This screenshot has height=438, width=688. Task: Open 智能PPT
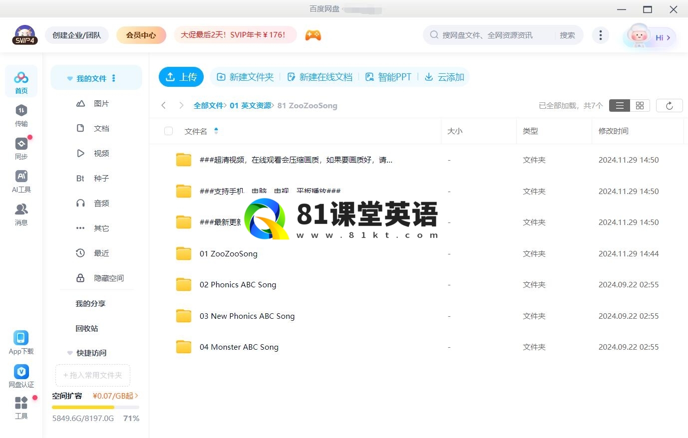(388, 77)
